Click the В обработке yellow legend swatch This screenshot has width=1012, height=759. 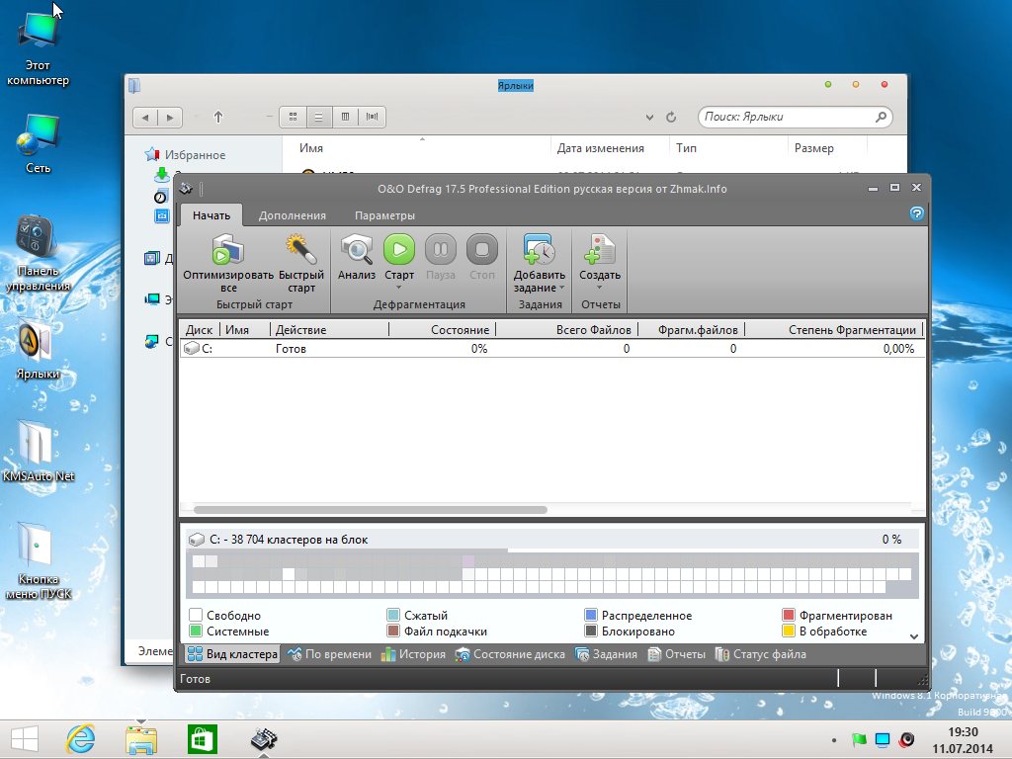[x=789, y=632]
